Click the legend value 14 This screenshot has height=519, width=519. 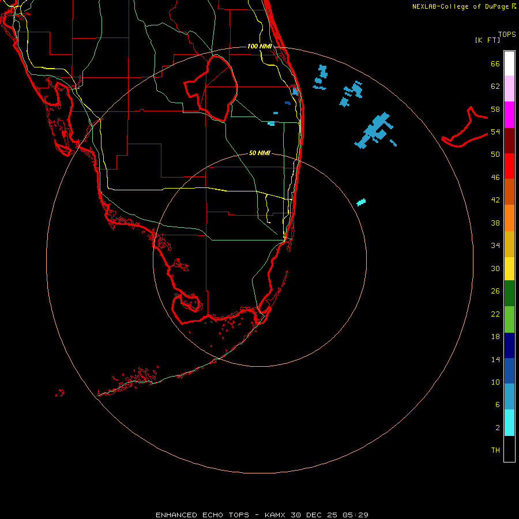tap(495, 359)
